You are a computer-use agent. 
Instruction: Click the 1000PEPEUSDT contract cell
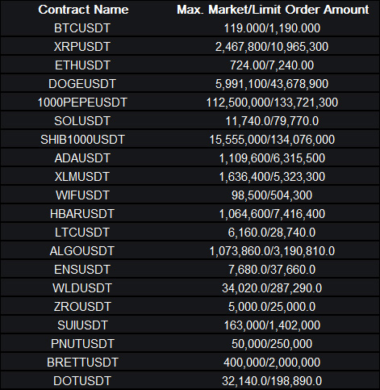[x=82, y=103]
